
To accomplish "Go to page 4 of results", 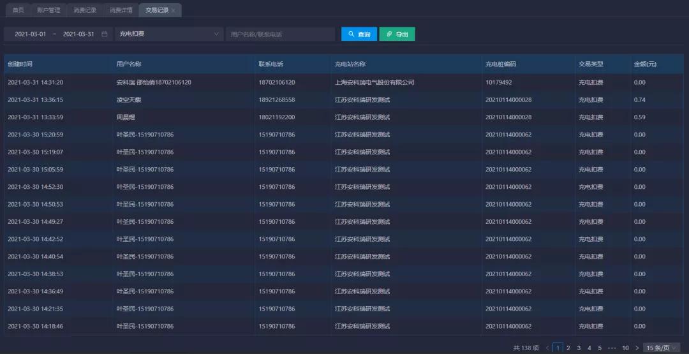I will click(589, 348).
